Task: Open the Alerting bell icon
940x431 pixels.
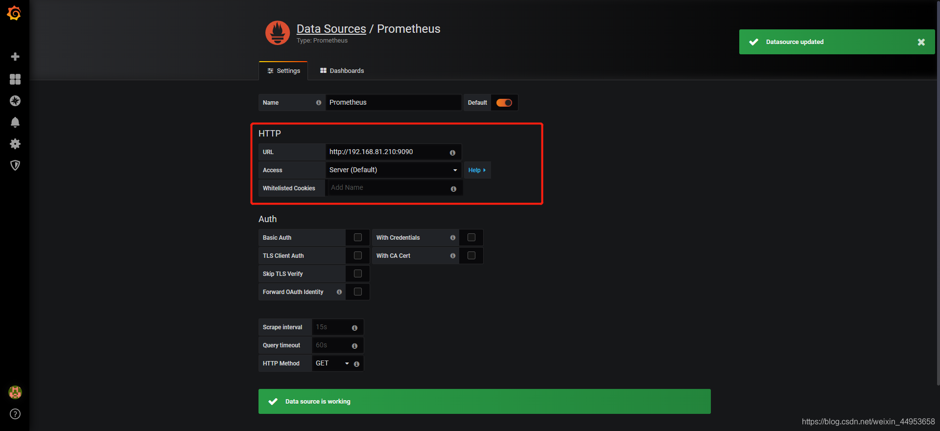Action: pos(15,122)
